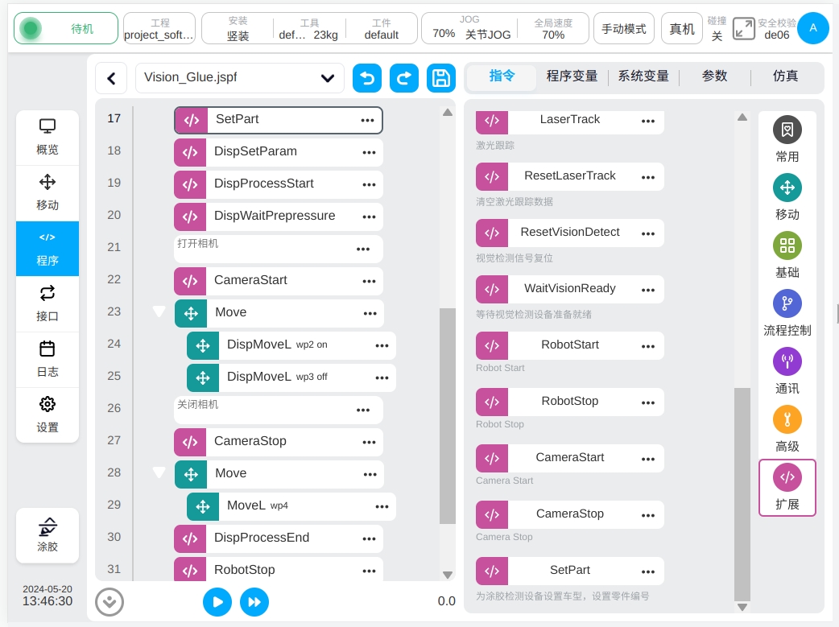Collapse the Move node on line 23

[159, 312]
